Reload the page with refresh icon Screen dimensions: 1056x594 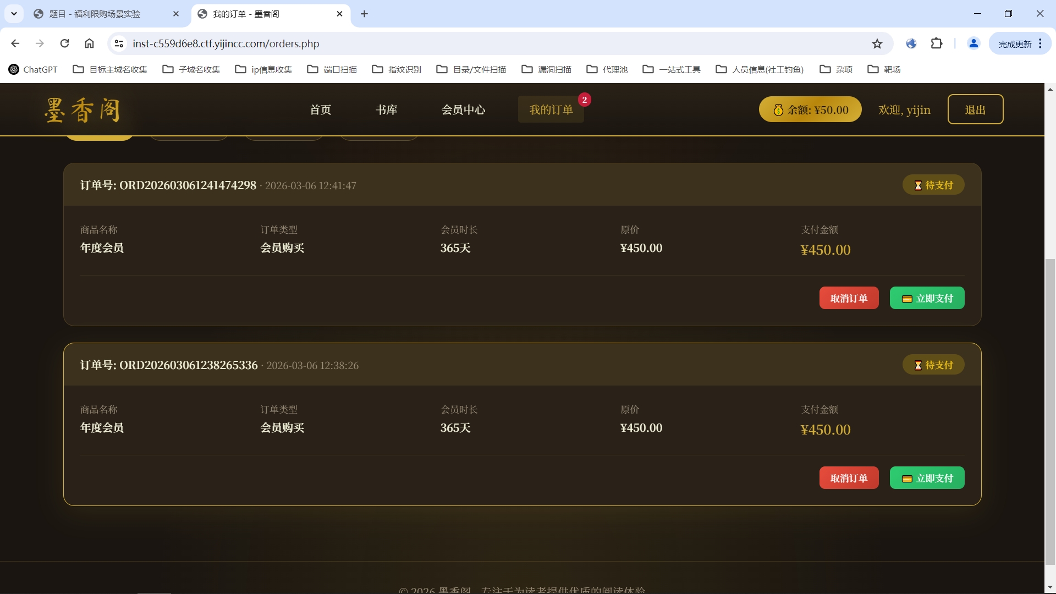(x=64, y=43)
